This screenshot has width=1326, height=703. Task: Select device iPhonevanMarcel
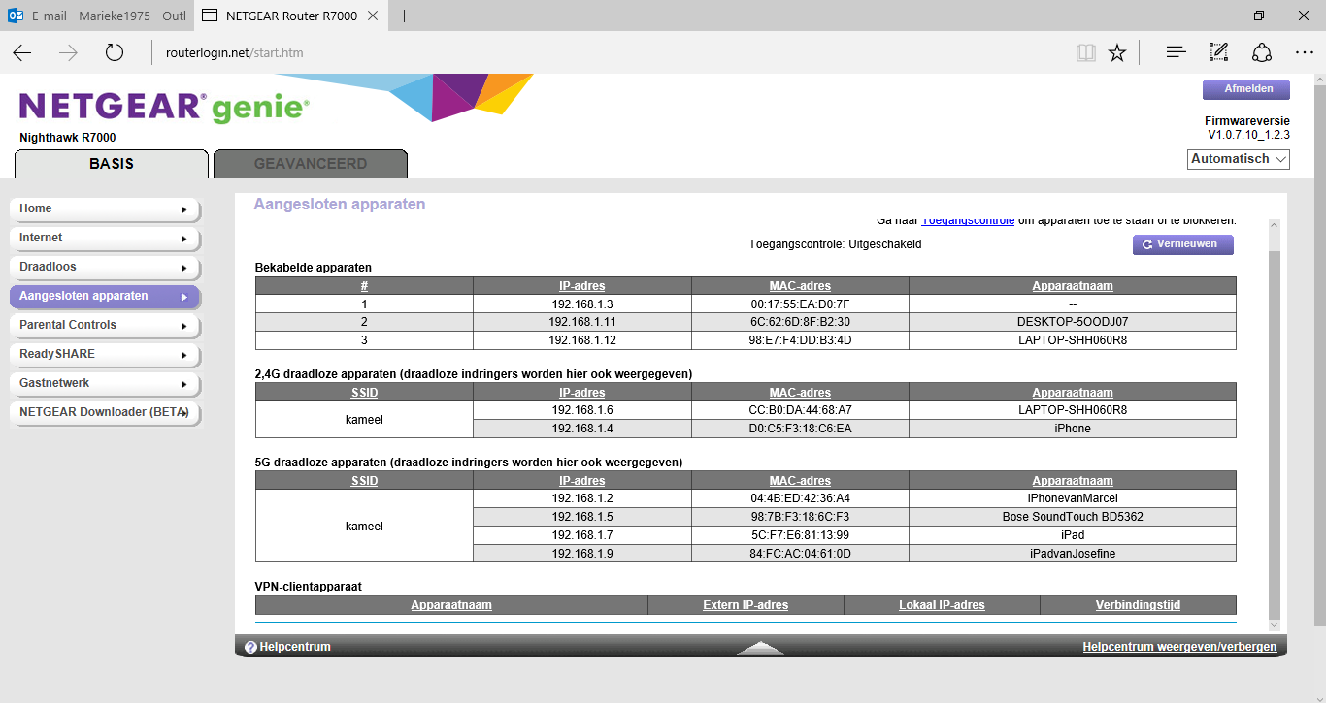(1073, 498)
